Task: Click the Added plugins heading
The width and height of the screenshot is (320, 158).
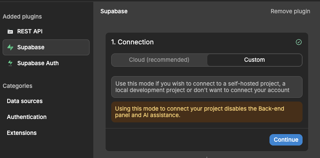Action: [x=22, y=17]
